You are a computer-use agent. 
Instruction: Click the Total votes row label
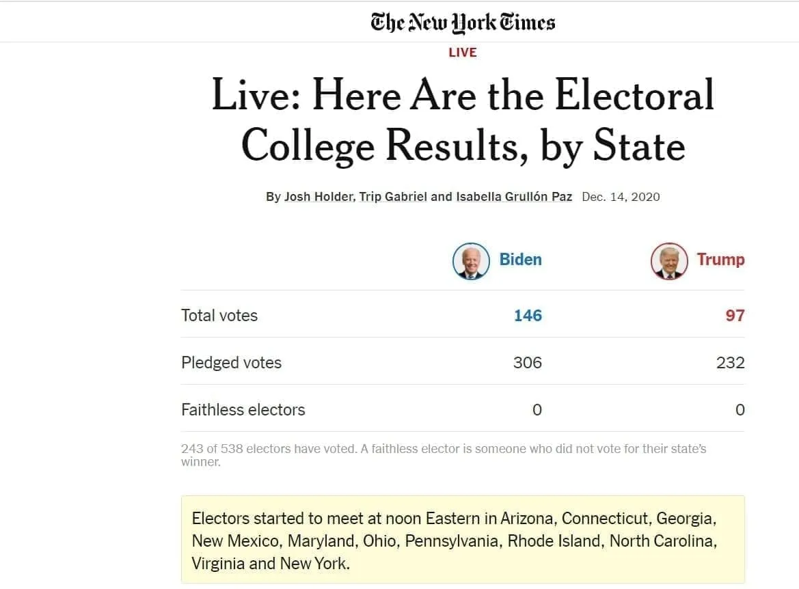coord(219,316)
